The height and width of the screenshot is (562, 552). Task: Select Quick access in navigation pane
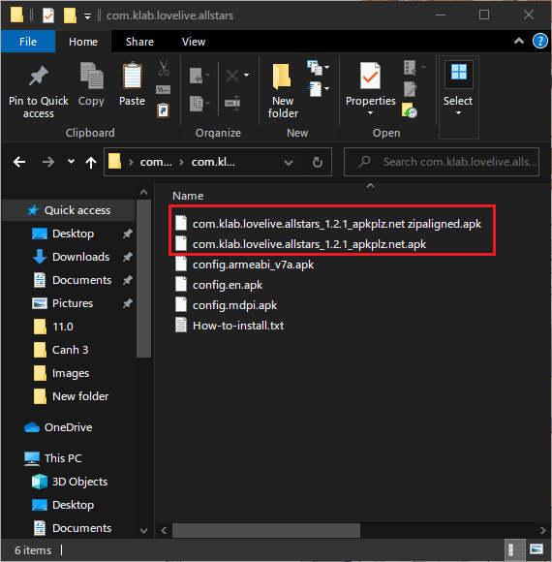pos(69,210)
